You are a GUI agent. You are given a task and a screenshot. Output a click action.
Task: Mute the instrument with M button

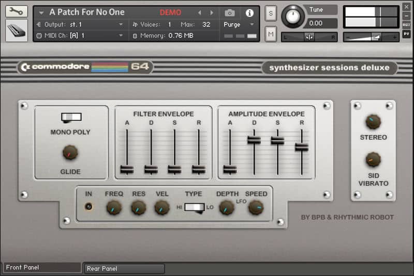pyautogui.click(x=270, y=34)
